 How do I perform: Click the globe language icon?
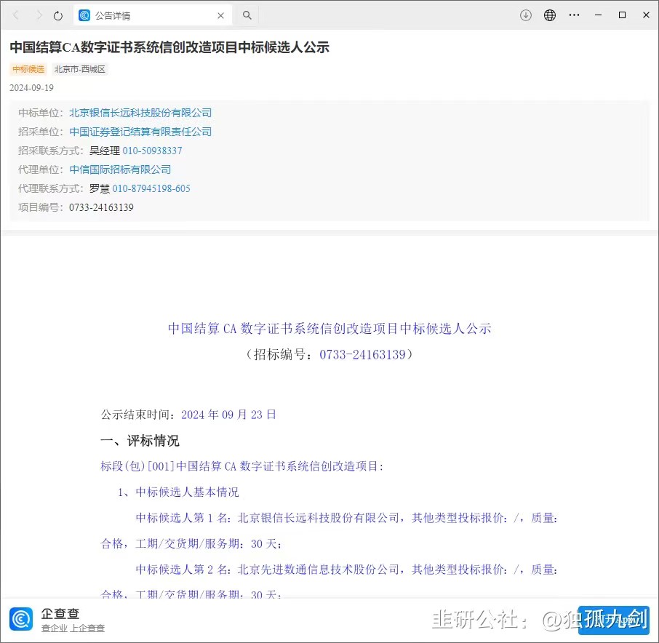550,15
